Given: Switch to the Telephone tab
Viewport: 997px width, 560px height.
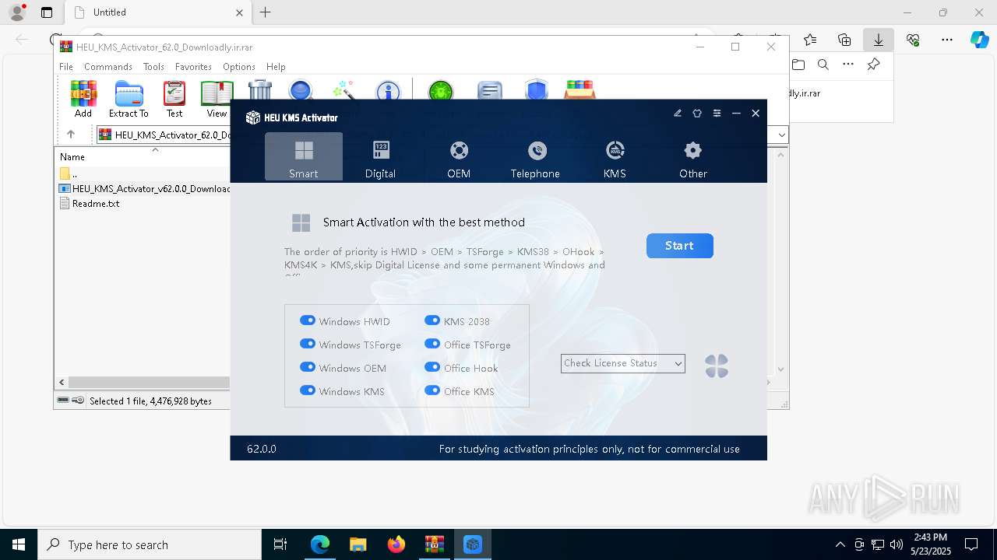Looking at the screenshot, I should [x=536, y=157].
